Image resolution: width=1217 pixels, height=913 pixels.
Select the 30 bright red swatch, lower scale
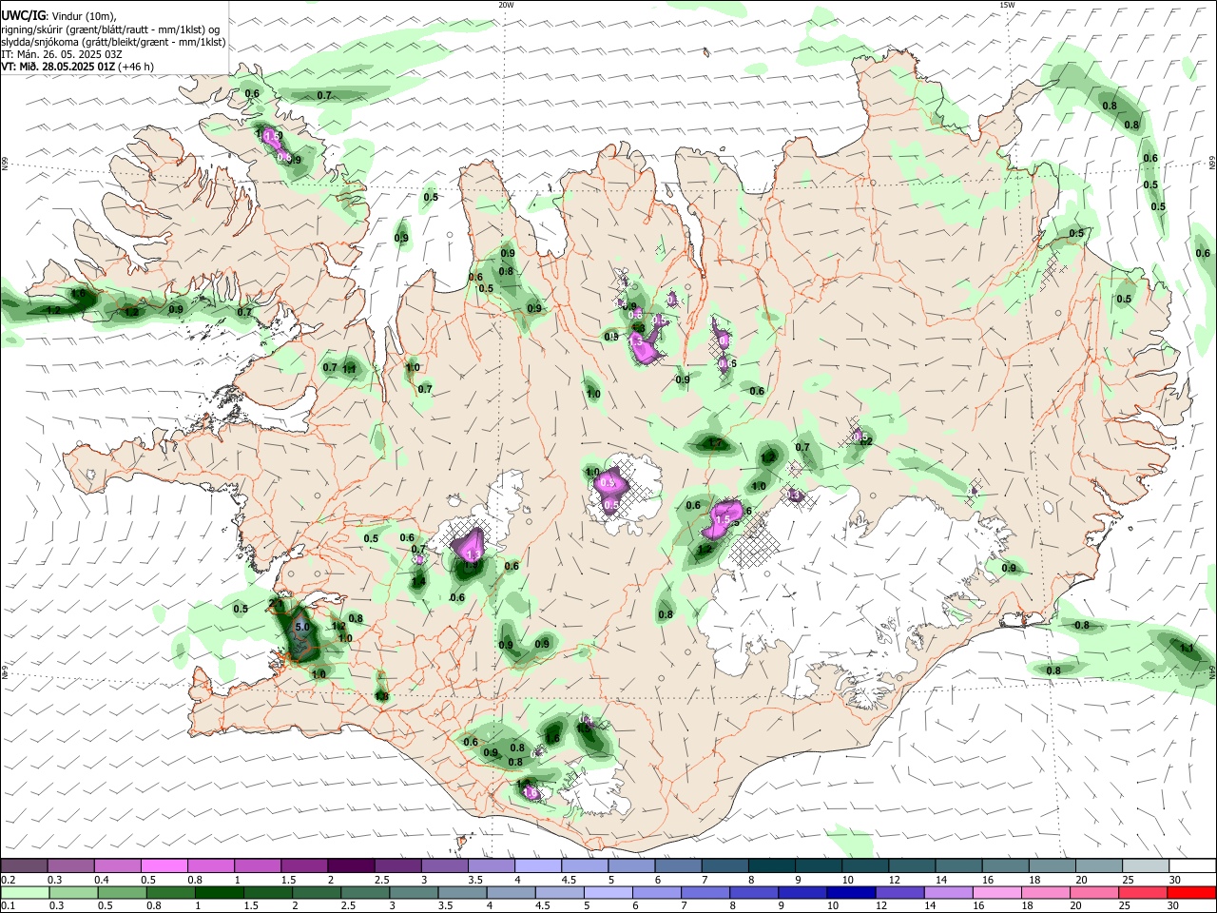1192,892
